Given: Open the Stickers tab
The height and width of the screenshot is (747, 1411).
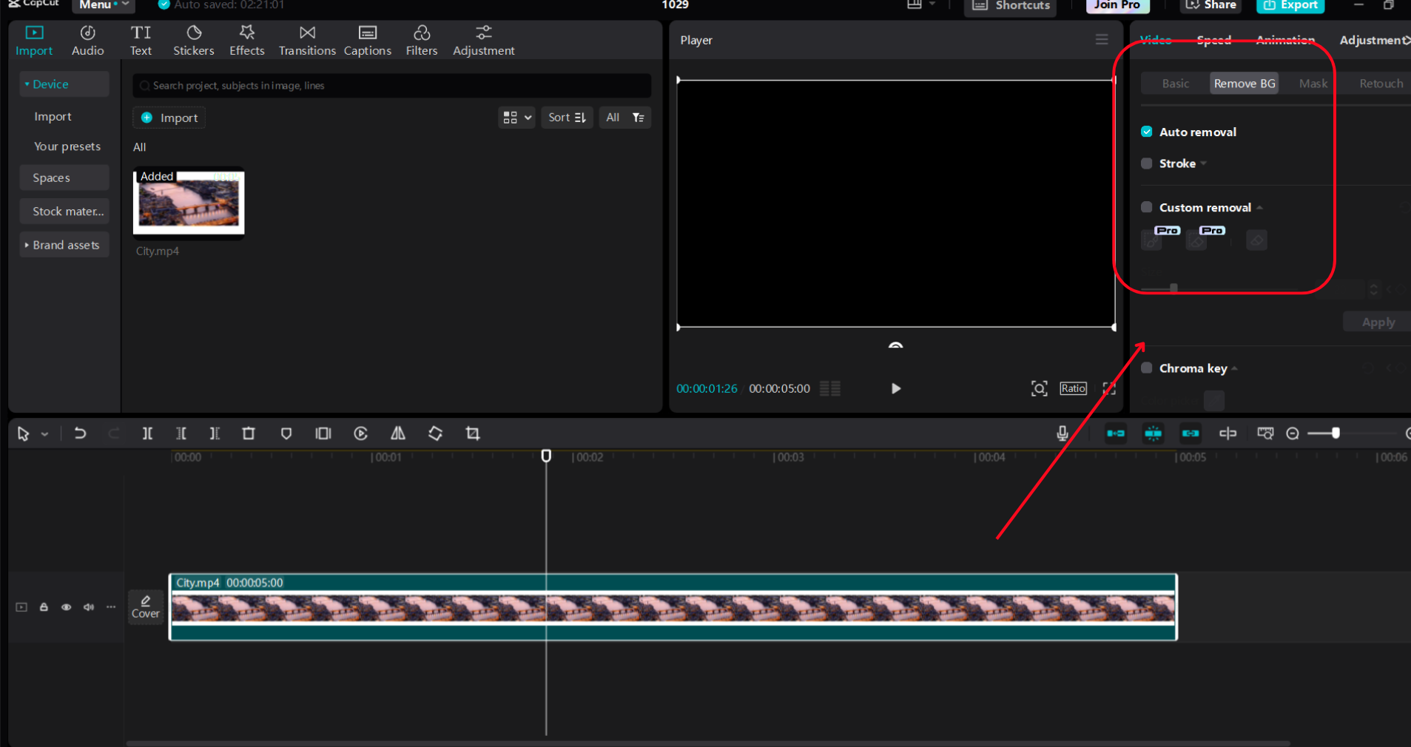Looking at the screenshot, I should [x=193, y=41].
